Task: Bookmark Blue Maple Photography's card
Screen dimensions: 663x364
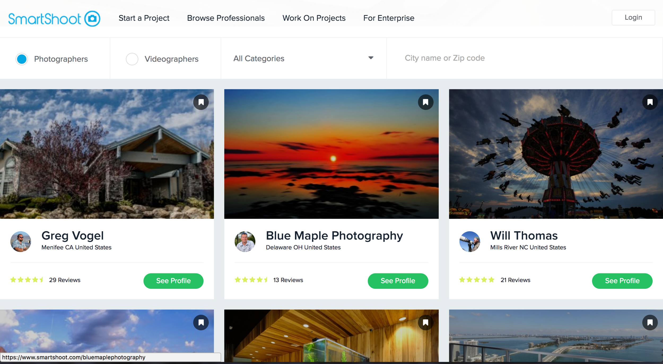Action: 425,102
